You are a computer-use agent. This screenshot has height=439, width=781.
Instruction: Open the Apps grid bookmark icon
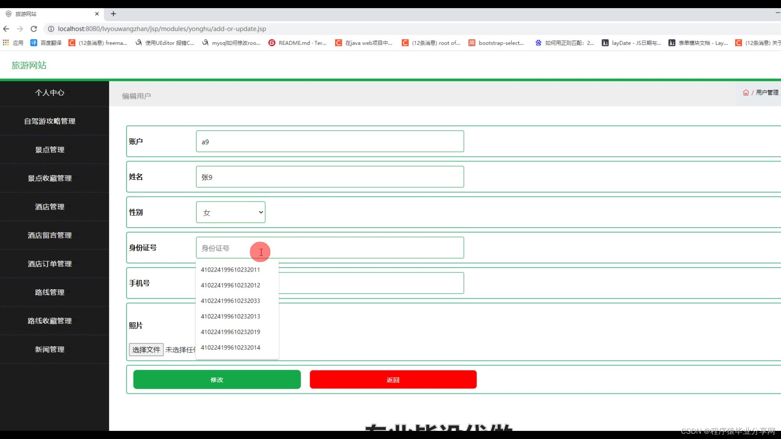[6, 43]
